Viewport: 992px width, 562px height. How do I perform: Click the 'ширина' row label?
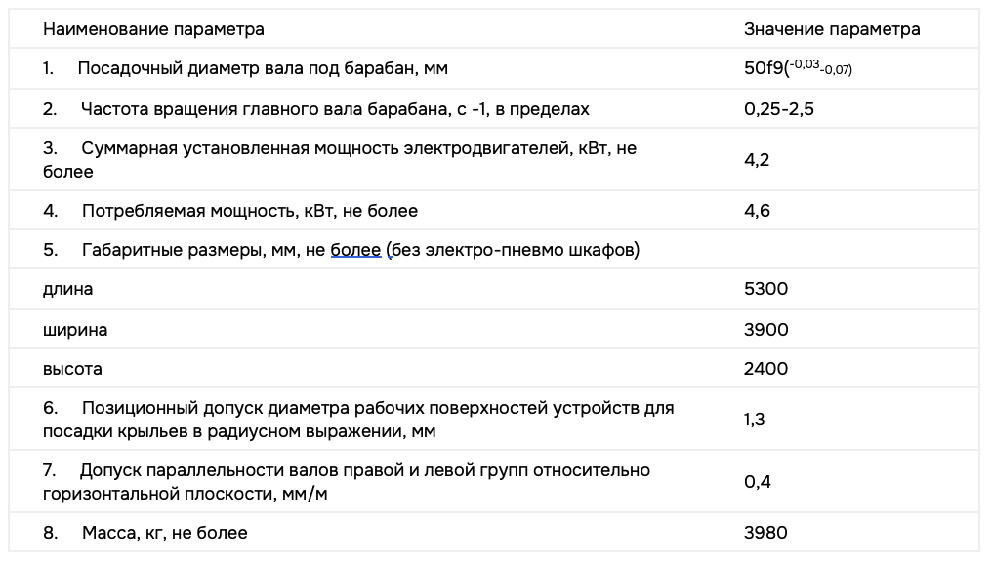pyautogui.click(x=74, y=330)
